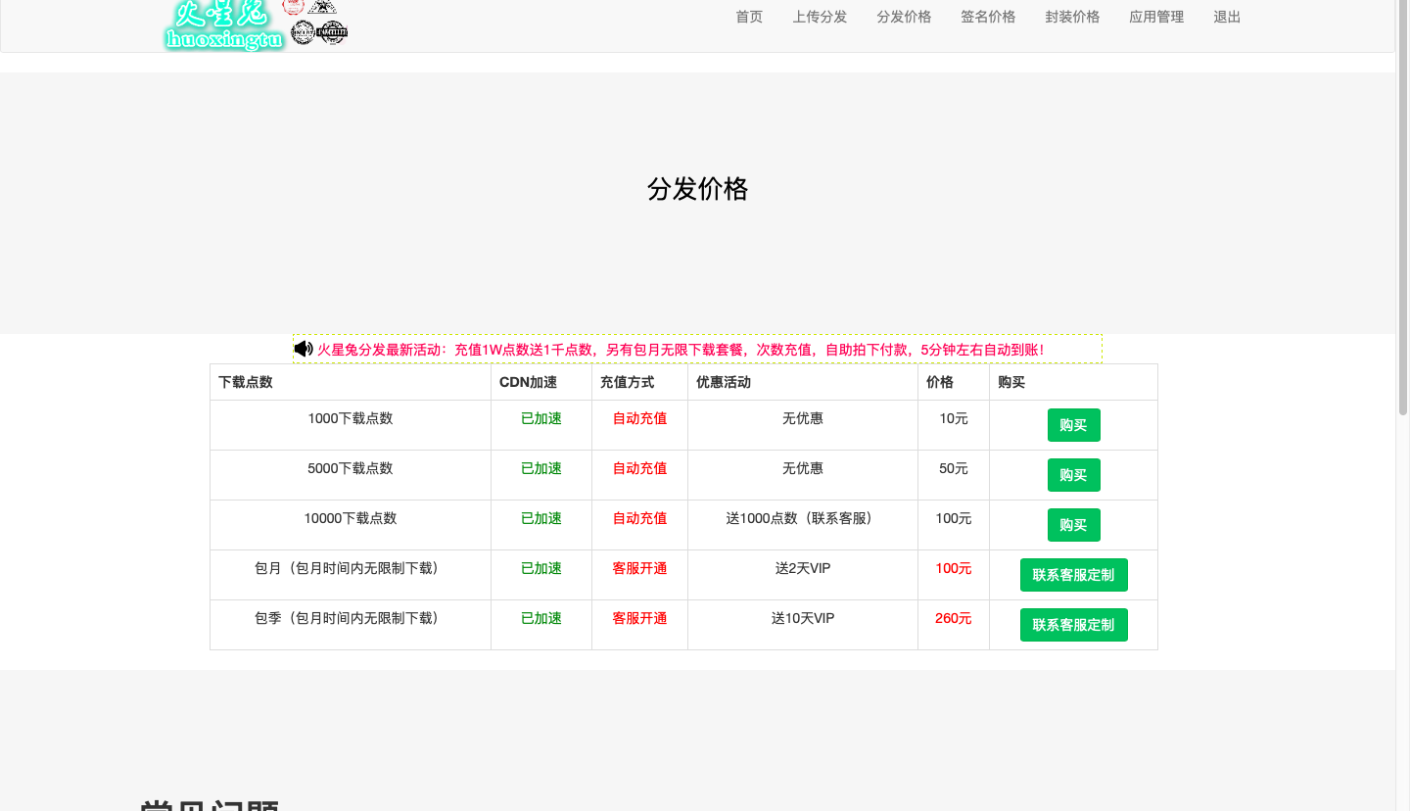Click the 分发价格 page heading

(x=697, y=189)
